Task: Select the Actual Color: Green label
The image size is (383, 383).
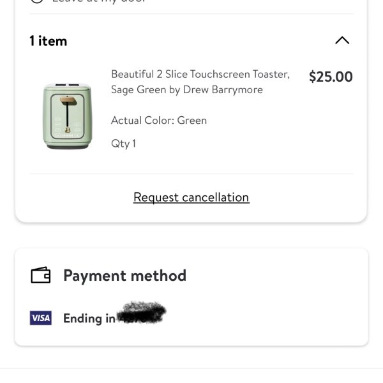Action: tap(159, 121)
